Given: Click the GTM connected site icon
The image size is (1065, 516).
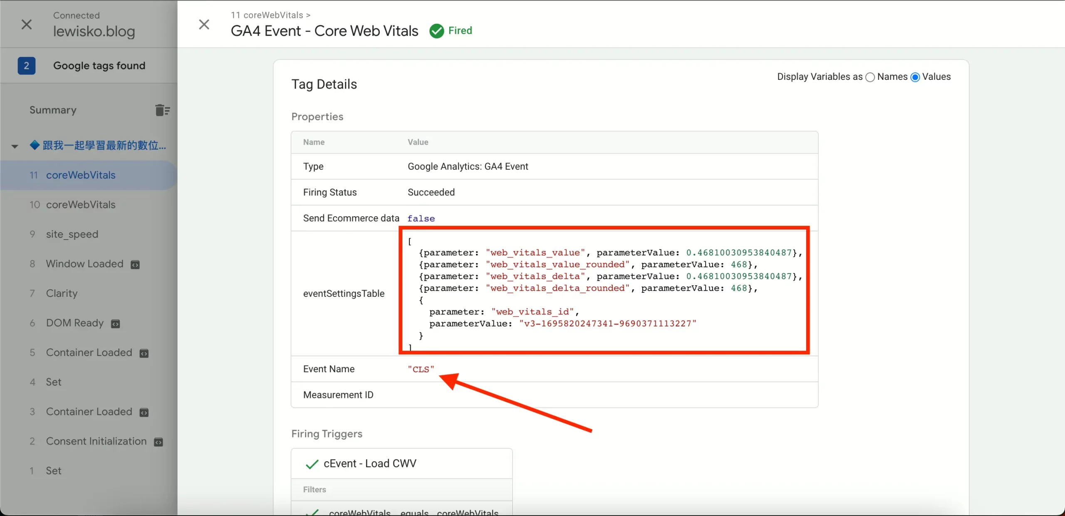Looking at the screenshot, I should pos(26,24).
